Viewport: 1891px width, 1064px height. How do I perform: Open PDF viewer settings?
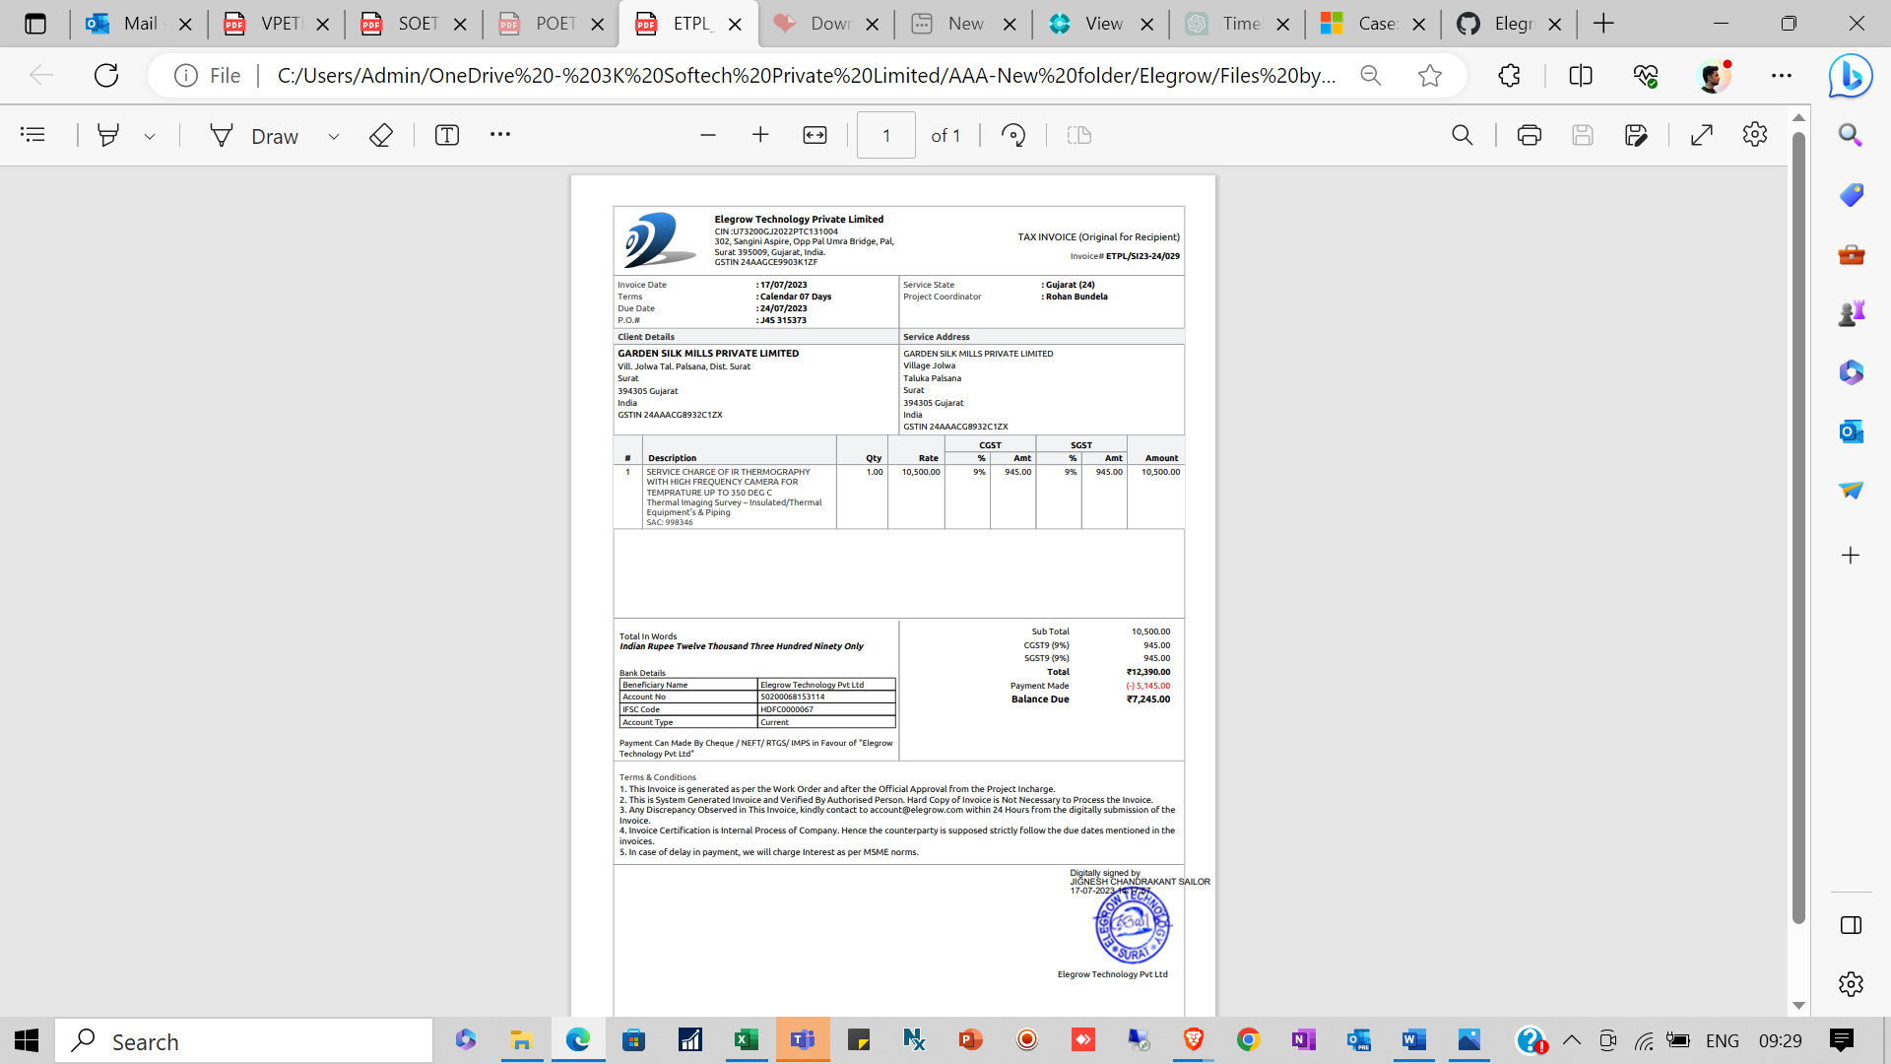1754,135
